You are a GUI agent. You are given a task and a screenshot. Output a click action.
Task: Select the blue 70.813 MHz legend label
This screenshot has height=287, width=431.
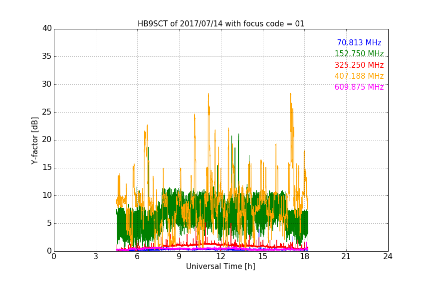(x=359, y=42)
